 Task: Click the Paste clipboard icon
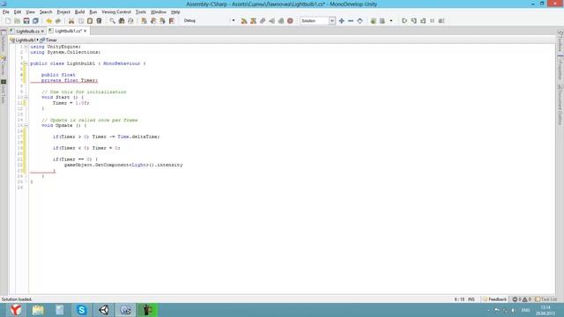(90, 21)
